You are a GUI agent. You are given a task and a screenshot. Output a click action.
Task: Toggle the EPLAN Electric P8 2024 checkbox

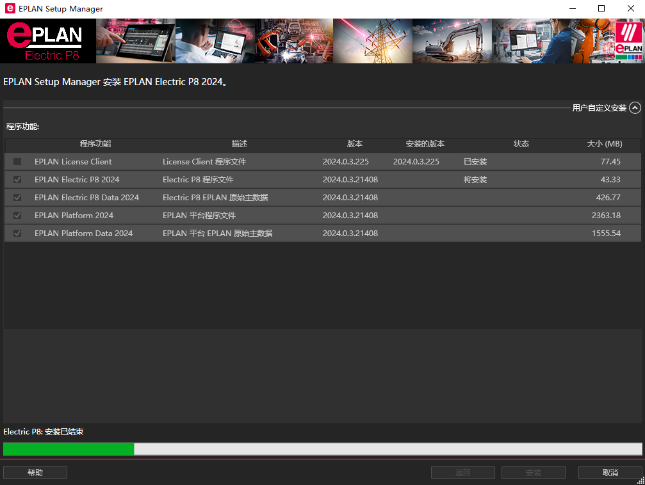[17, 180]
